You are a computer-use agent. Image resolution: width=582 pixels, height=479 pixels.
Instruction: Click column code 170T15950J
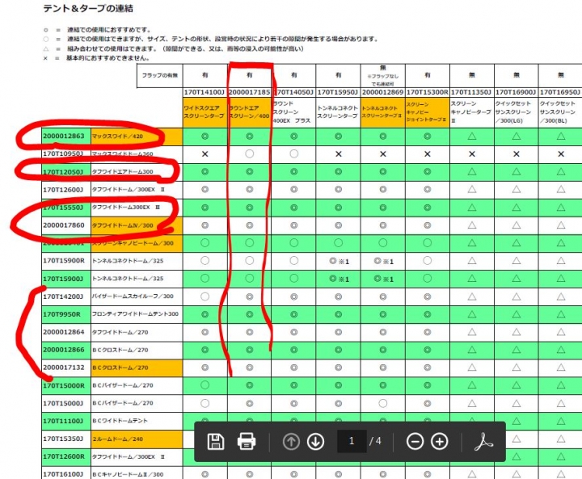(338, 92)
